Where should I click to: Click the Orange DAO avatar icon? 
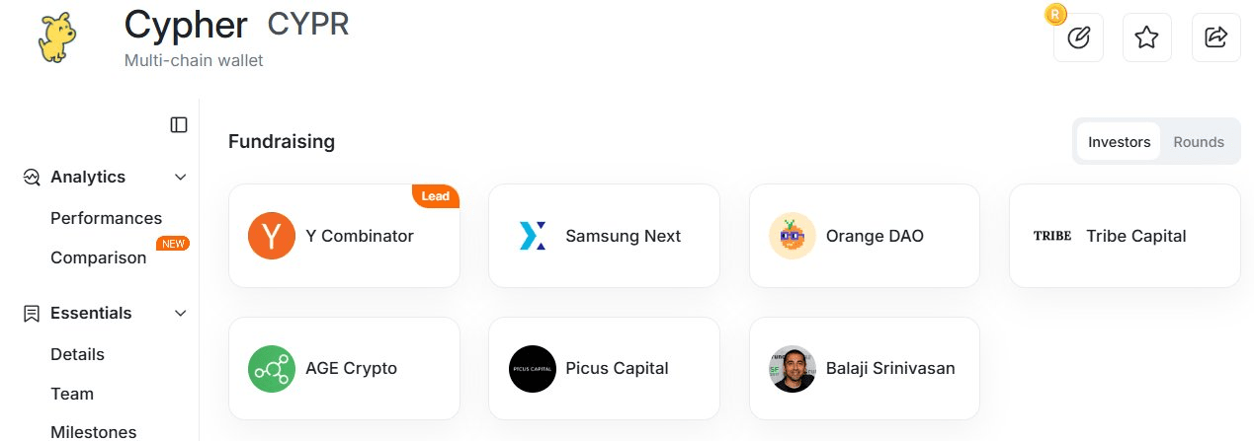[793, 236]
